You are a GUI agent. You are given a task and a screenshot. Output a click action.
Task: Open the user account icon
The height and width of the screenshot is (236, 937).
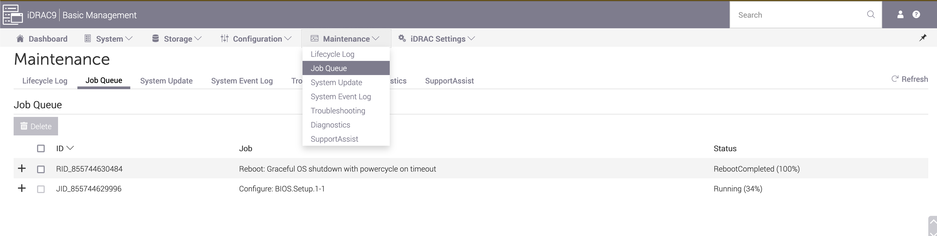click(900, 14)
